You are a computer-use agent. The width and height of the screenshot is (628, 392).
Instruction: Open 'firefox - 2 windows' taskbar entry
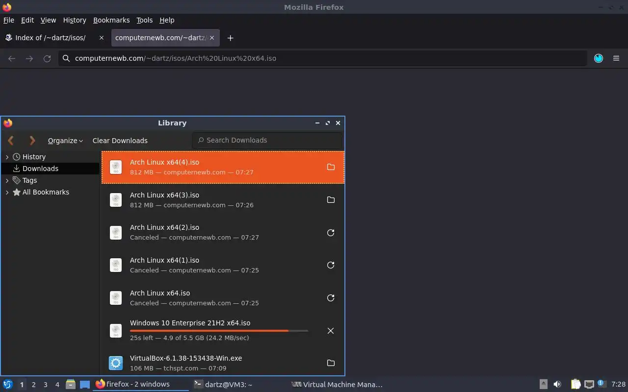point(141,384)
